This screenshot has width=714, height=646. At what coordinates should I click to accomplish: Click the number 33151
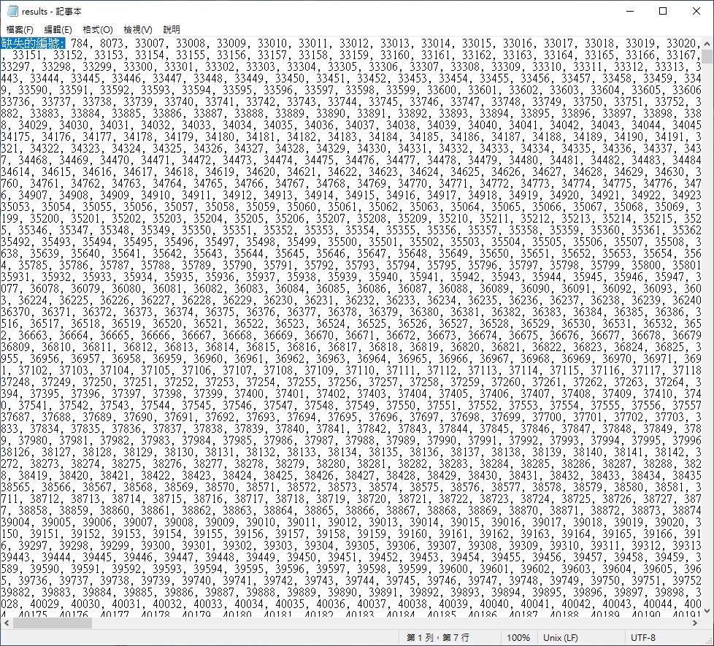point(27,55)
